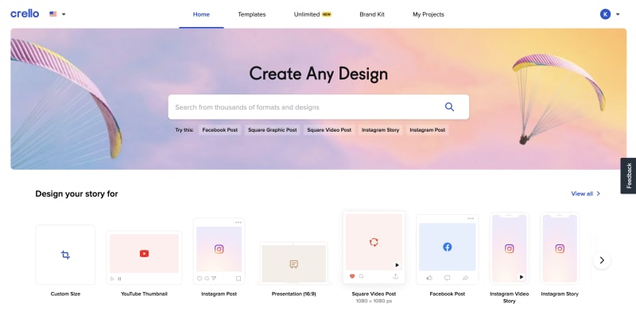Click share arrow icon on Facebook Post card
This screenshot has height=315, width=636.
[466, 278]
